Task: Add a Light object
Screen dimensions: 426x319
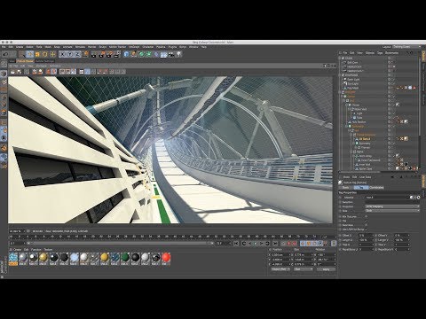Action: point(178,54)
